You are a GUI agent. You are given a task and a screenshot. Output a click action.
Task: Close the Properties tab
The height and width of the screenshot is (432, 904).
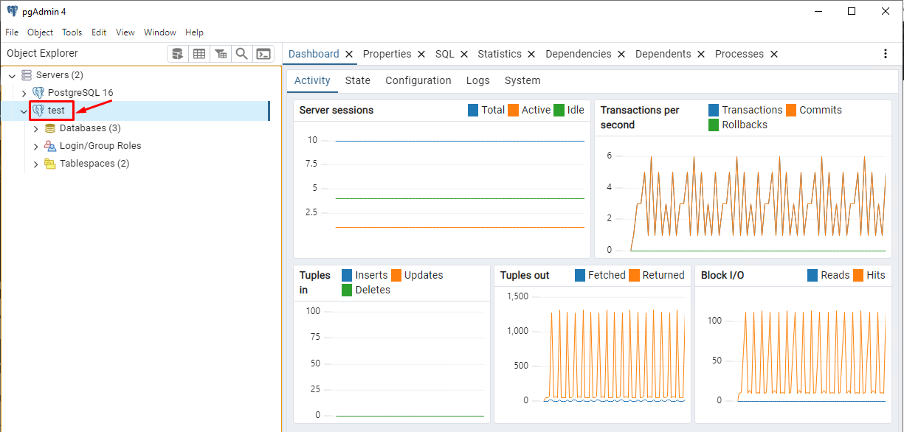pyautogui.click(x=421, y=54)
